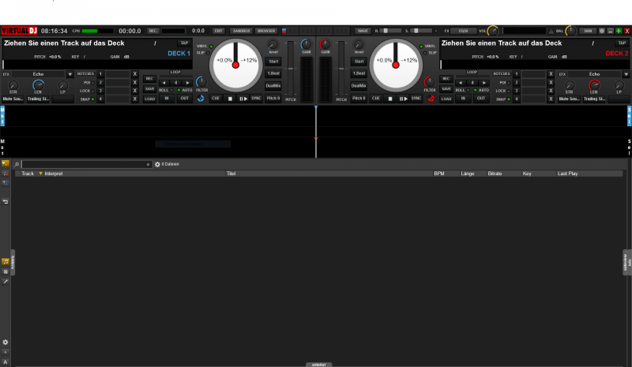Screen dimensions: 632x367
Task: Switch to WAVE view
Action: tap(363, 31)
